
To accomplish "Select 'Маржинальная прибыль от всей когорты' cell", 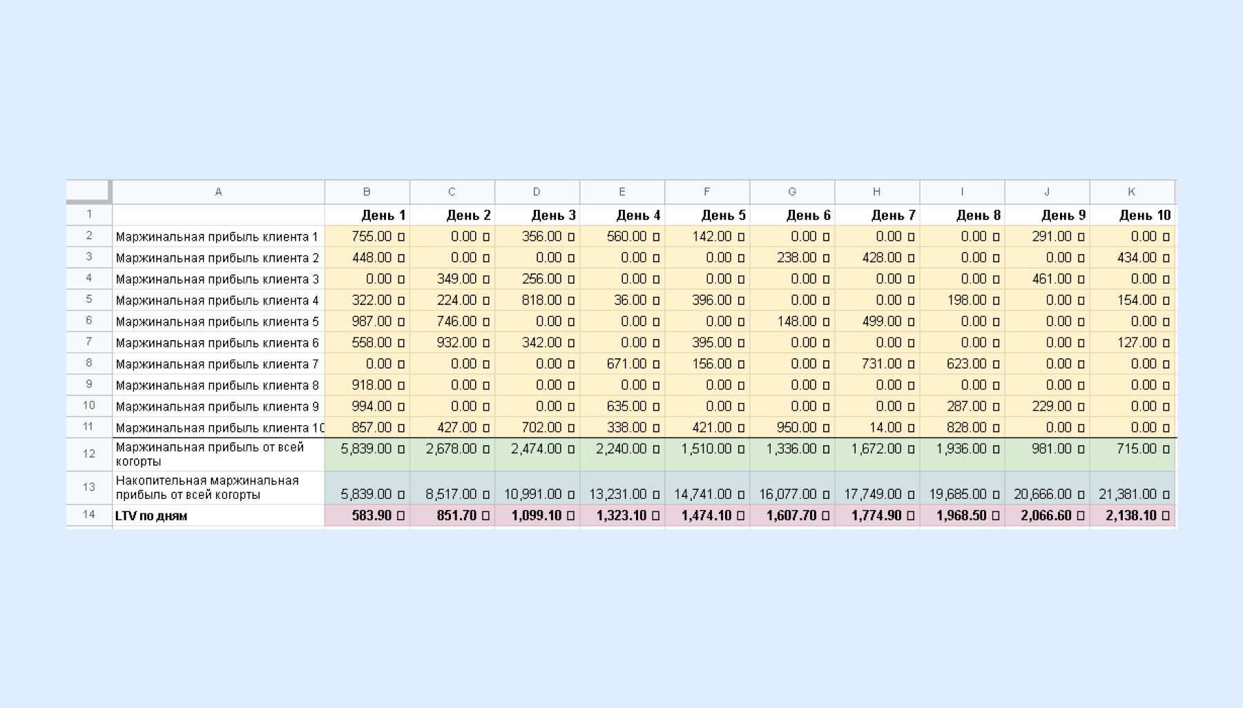I will (218, 454).
